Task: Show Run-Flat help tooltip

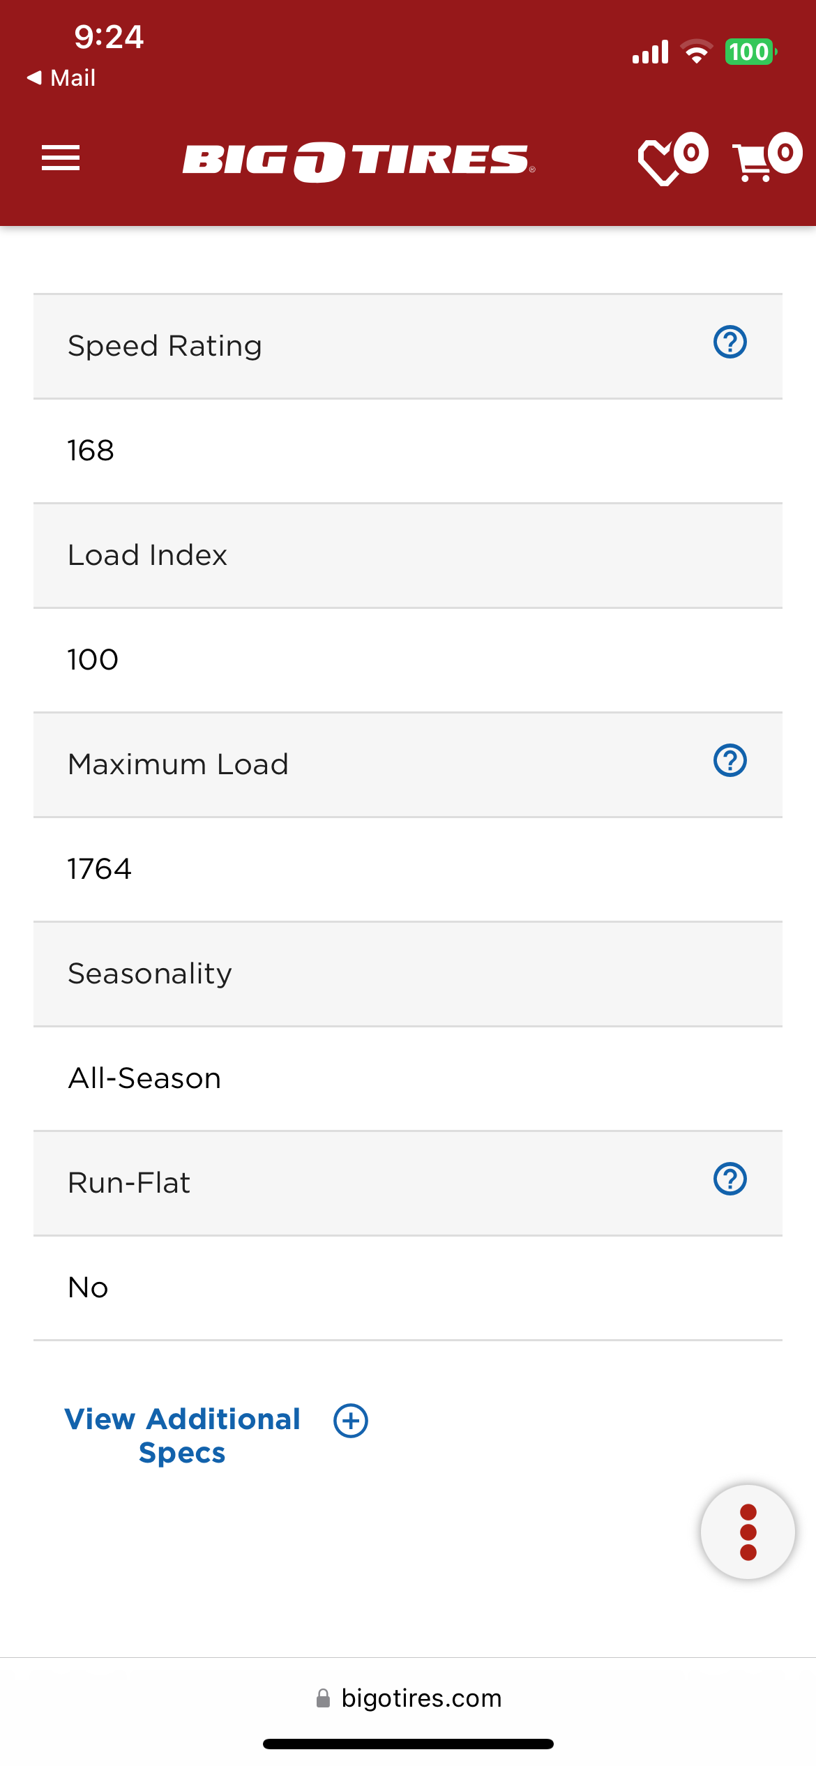Action: (x=730, y=1179)
